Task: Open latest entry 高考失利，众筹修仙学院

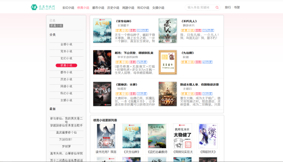Action: (67, 153)
